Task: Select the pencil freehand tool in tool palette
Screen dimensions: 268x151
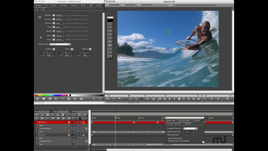Action: [x=110, y=35]
